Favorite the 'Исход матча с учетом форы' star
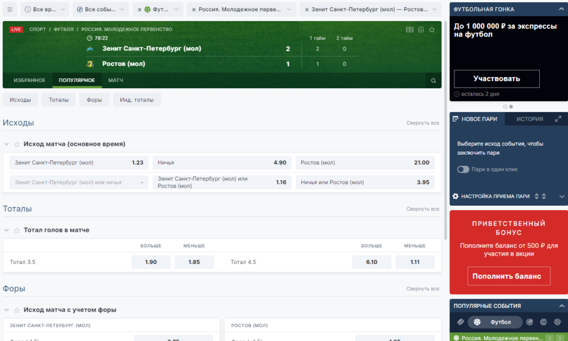The width and height of the screenshot is (568, 341). click(x=17, y=310)
